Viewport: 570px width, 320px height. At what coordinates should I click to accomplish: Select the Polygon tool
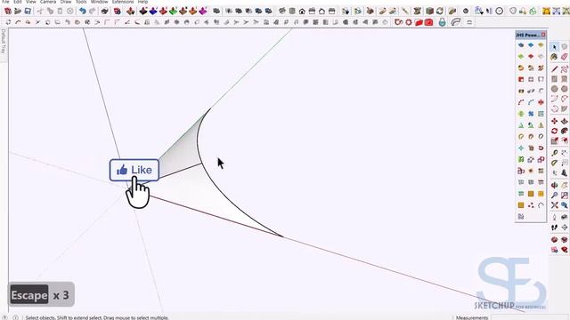(x=564, y=89)
